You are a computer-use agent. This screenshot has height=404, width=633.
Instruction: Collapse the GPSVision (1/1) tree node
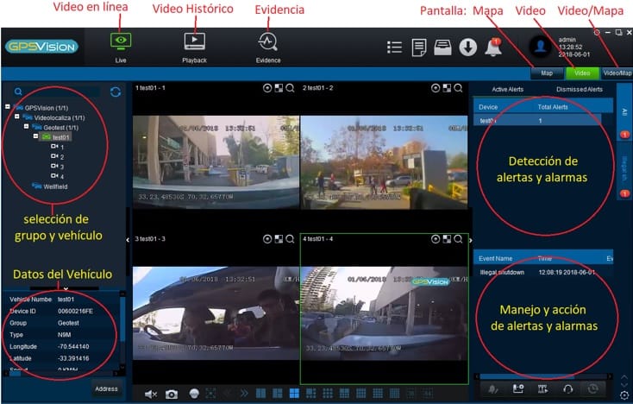click(7, 107)
